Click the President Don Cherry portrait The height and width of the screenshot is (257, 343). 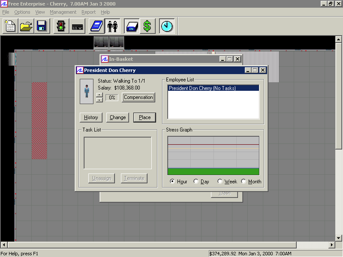tap(87, 91)
